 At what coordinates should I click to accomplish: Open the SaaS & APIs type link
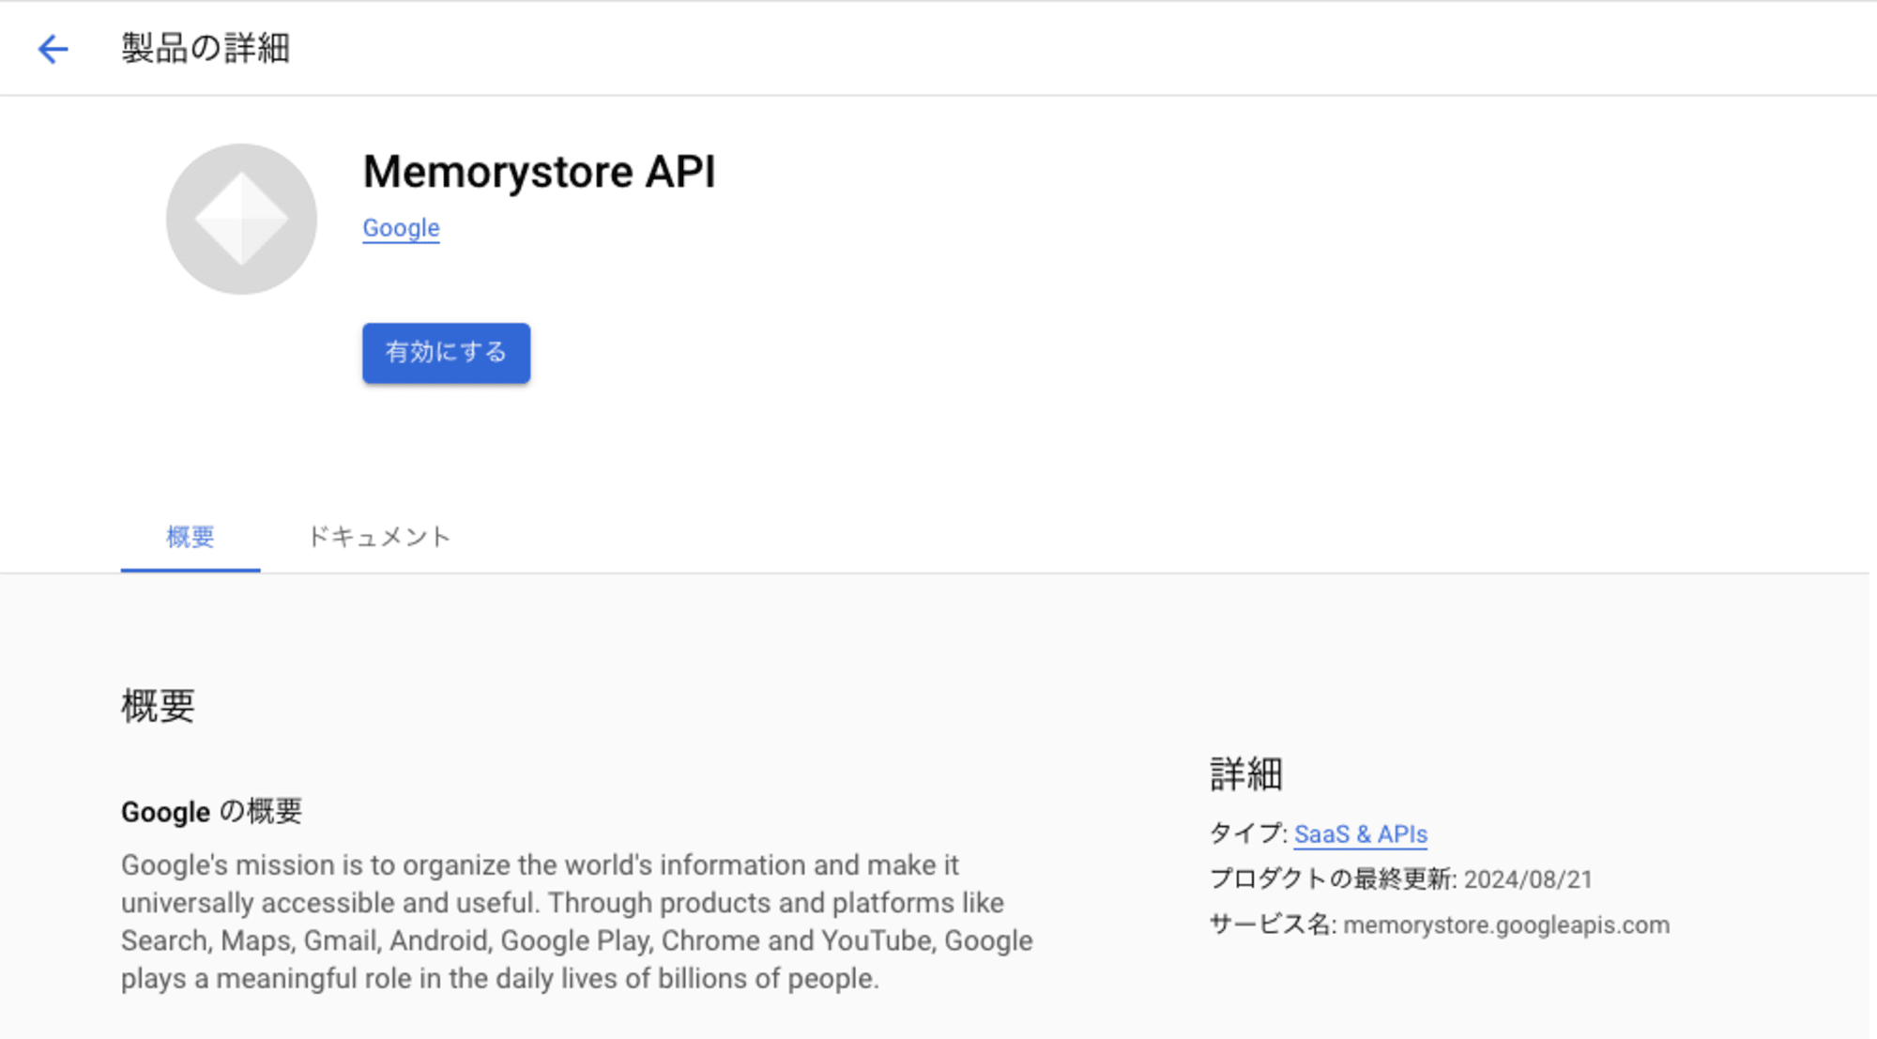pyautogui.click(x=1360, y=833)
